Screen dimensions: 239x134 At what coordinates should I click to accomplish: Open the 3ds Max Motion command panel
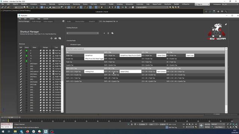coord(218,12)
